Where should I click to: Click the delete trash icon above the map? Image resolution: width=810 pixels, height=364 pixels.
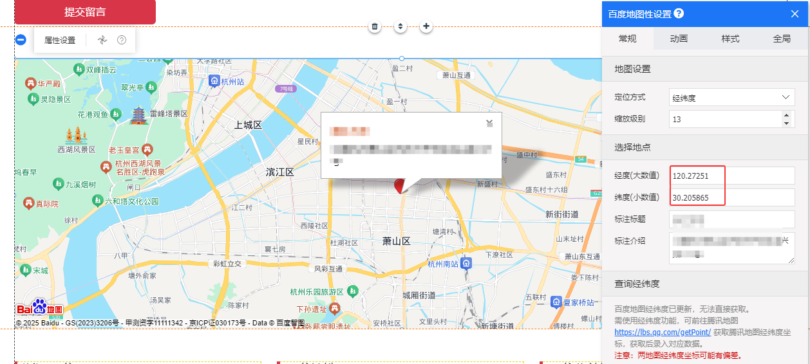pyautogui.click(x=375, y=26)
